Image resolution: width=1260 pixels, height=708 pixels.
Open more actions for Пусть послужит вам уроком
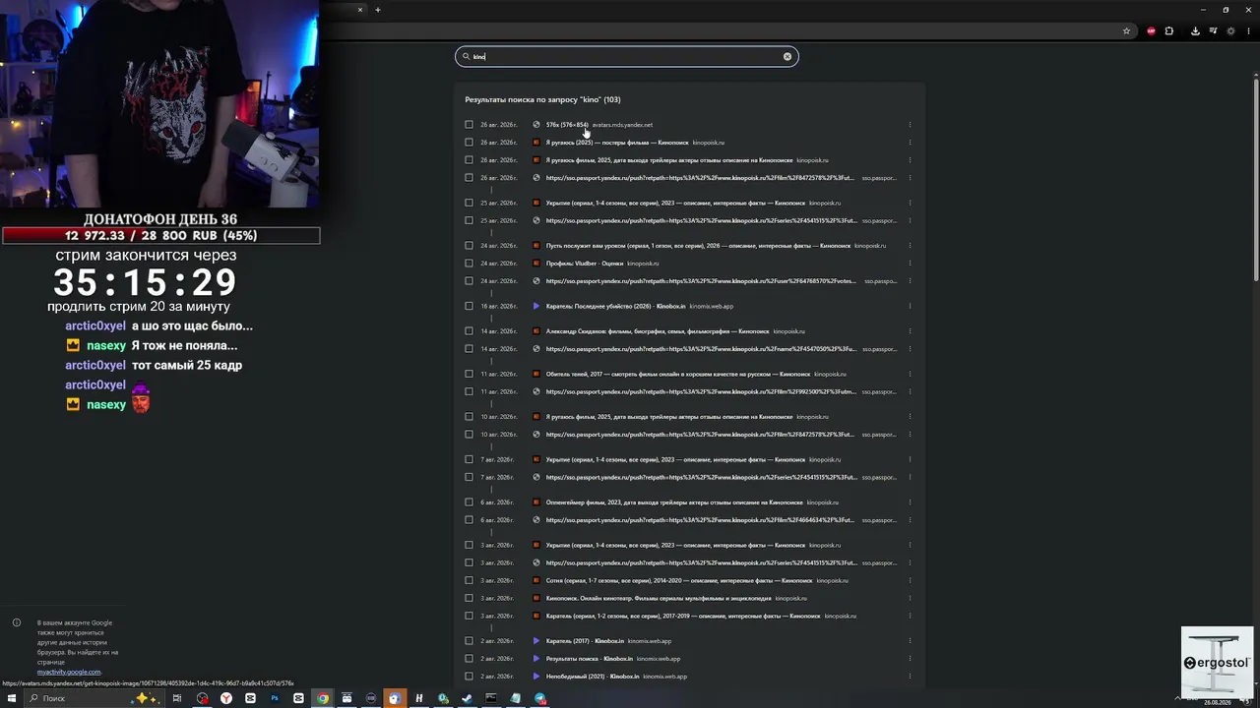(910, 246)
